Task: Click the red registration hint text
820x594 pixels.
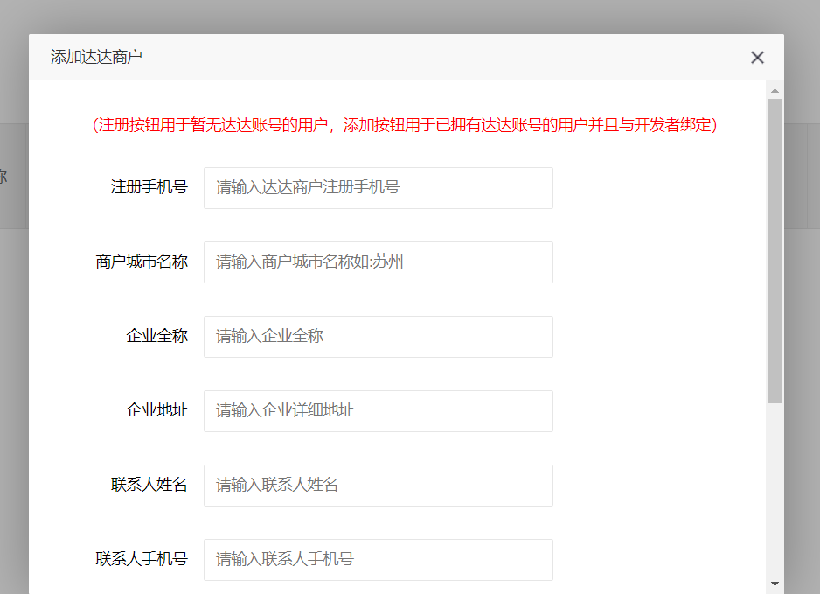Action: coord(405,125)
